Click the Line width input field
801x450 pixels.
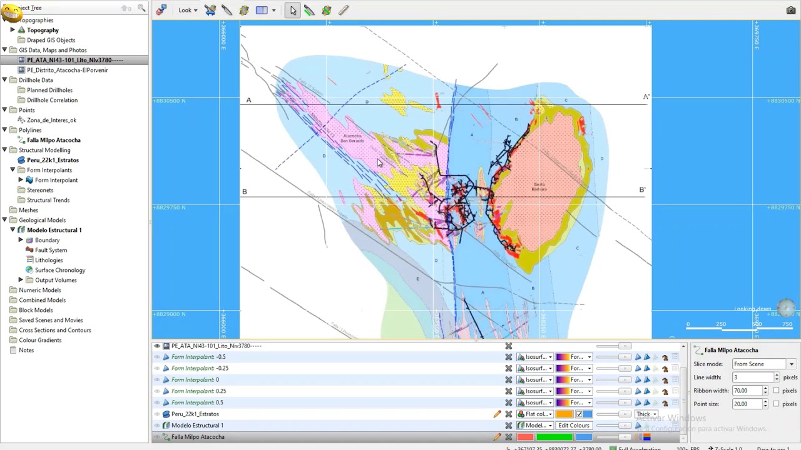753,377
